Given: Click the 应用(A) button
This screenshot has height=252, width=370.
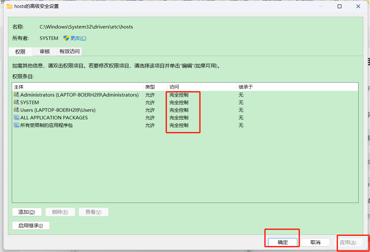Looking at the screenshot, I should click(348, 242).
